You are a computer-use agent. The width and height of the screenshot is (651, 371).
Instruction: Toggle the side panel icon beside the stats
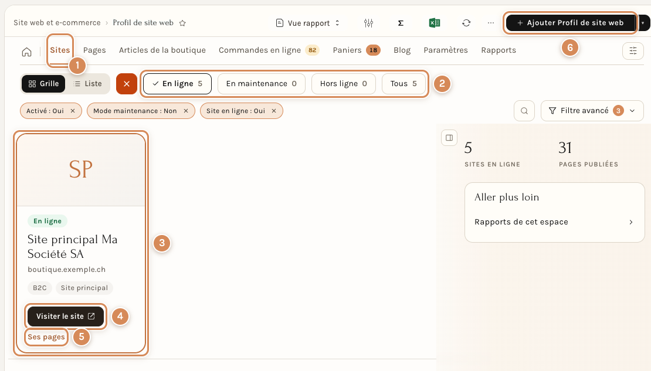449,138
